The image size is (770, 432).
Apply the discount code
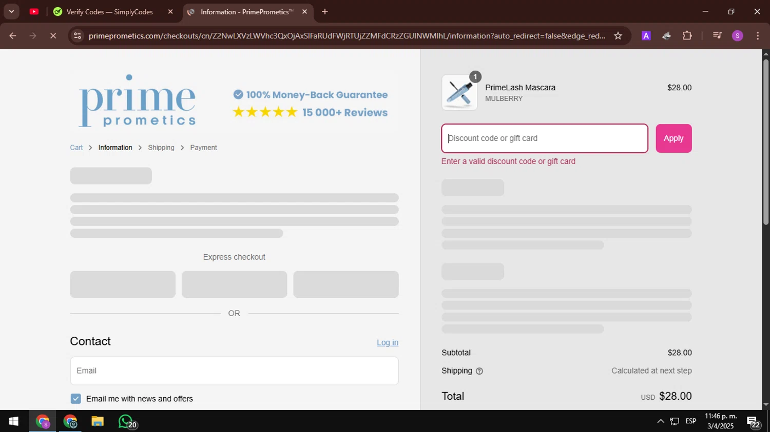pos(673,138)
